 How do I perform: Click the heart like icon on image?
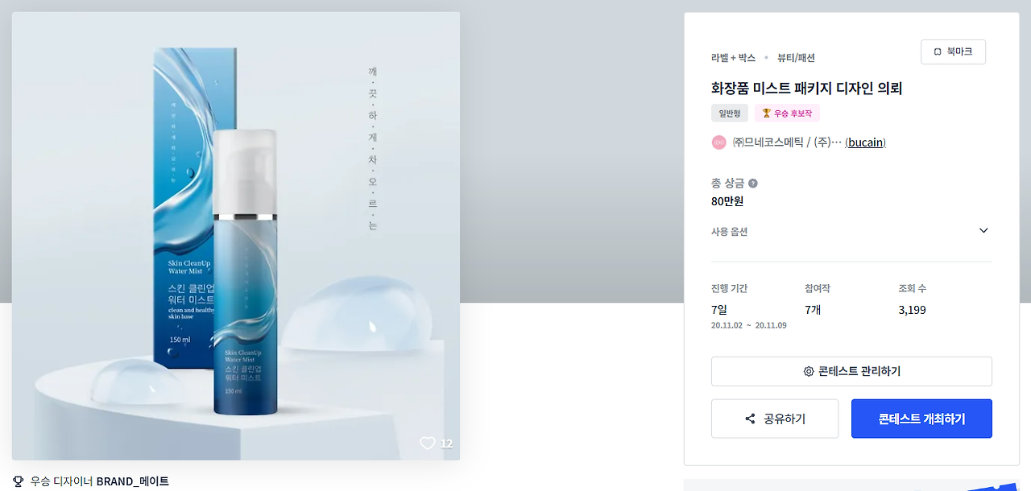coord(428,443)
